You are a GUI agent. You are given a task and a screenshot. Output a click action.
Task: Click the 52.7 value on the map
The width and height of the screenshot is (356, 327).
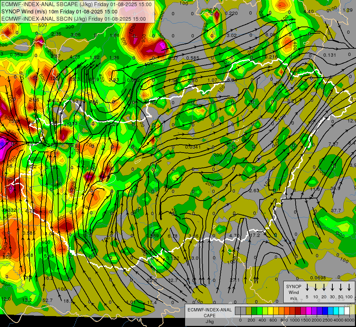coord(47,300)
